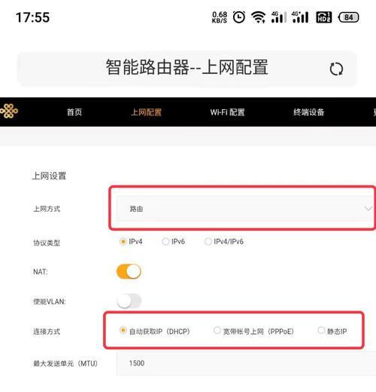Open the 首页 tab
Screen dimensions: 376x392
[x=74, y=112]
